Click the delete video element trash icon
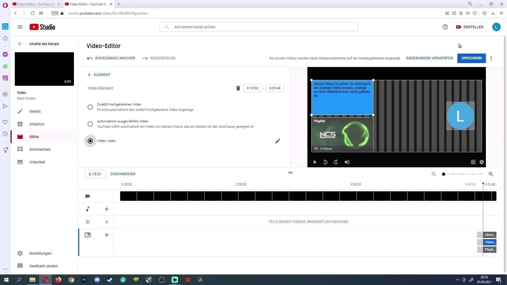Image resolution: width=507 pixels, height=285 pixels. 238,88
